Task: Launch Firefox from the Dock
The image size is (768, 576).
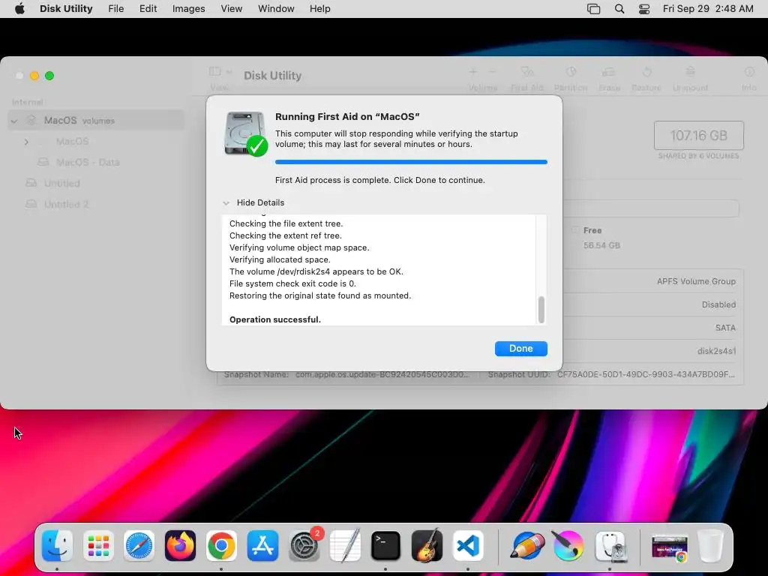Action: pos(180,546)
